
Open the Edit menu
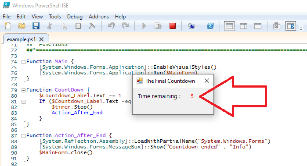tap(21, 17)
